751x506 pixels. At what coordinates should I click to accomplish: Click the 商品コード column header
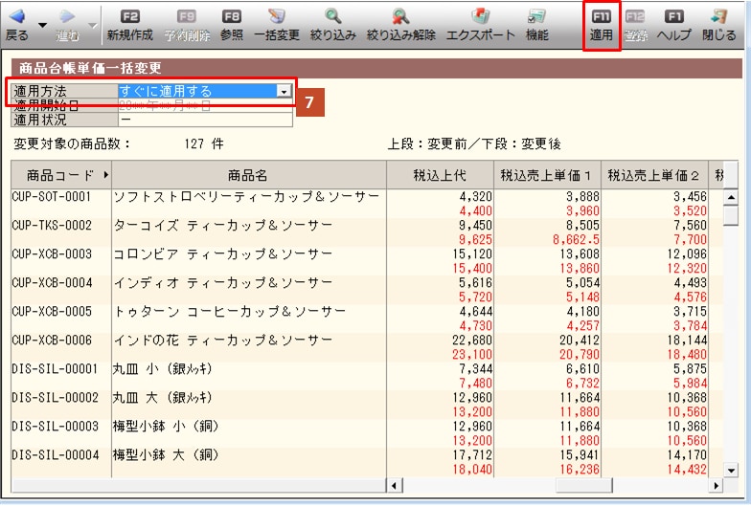tap(61, 175)
